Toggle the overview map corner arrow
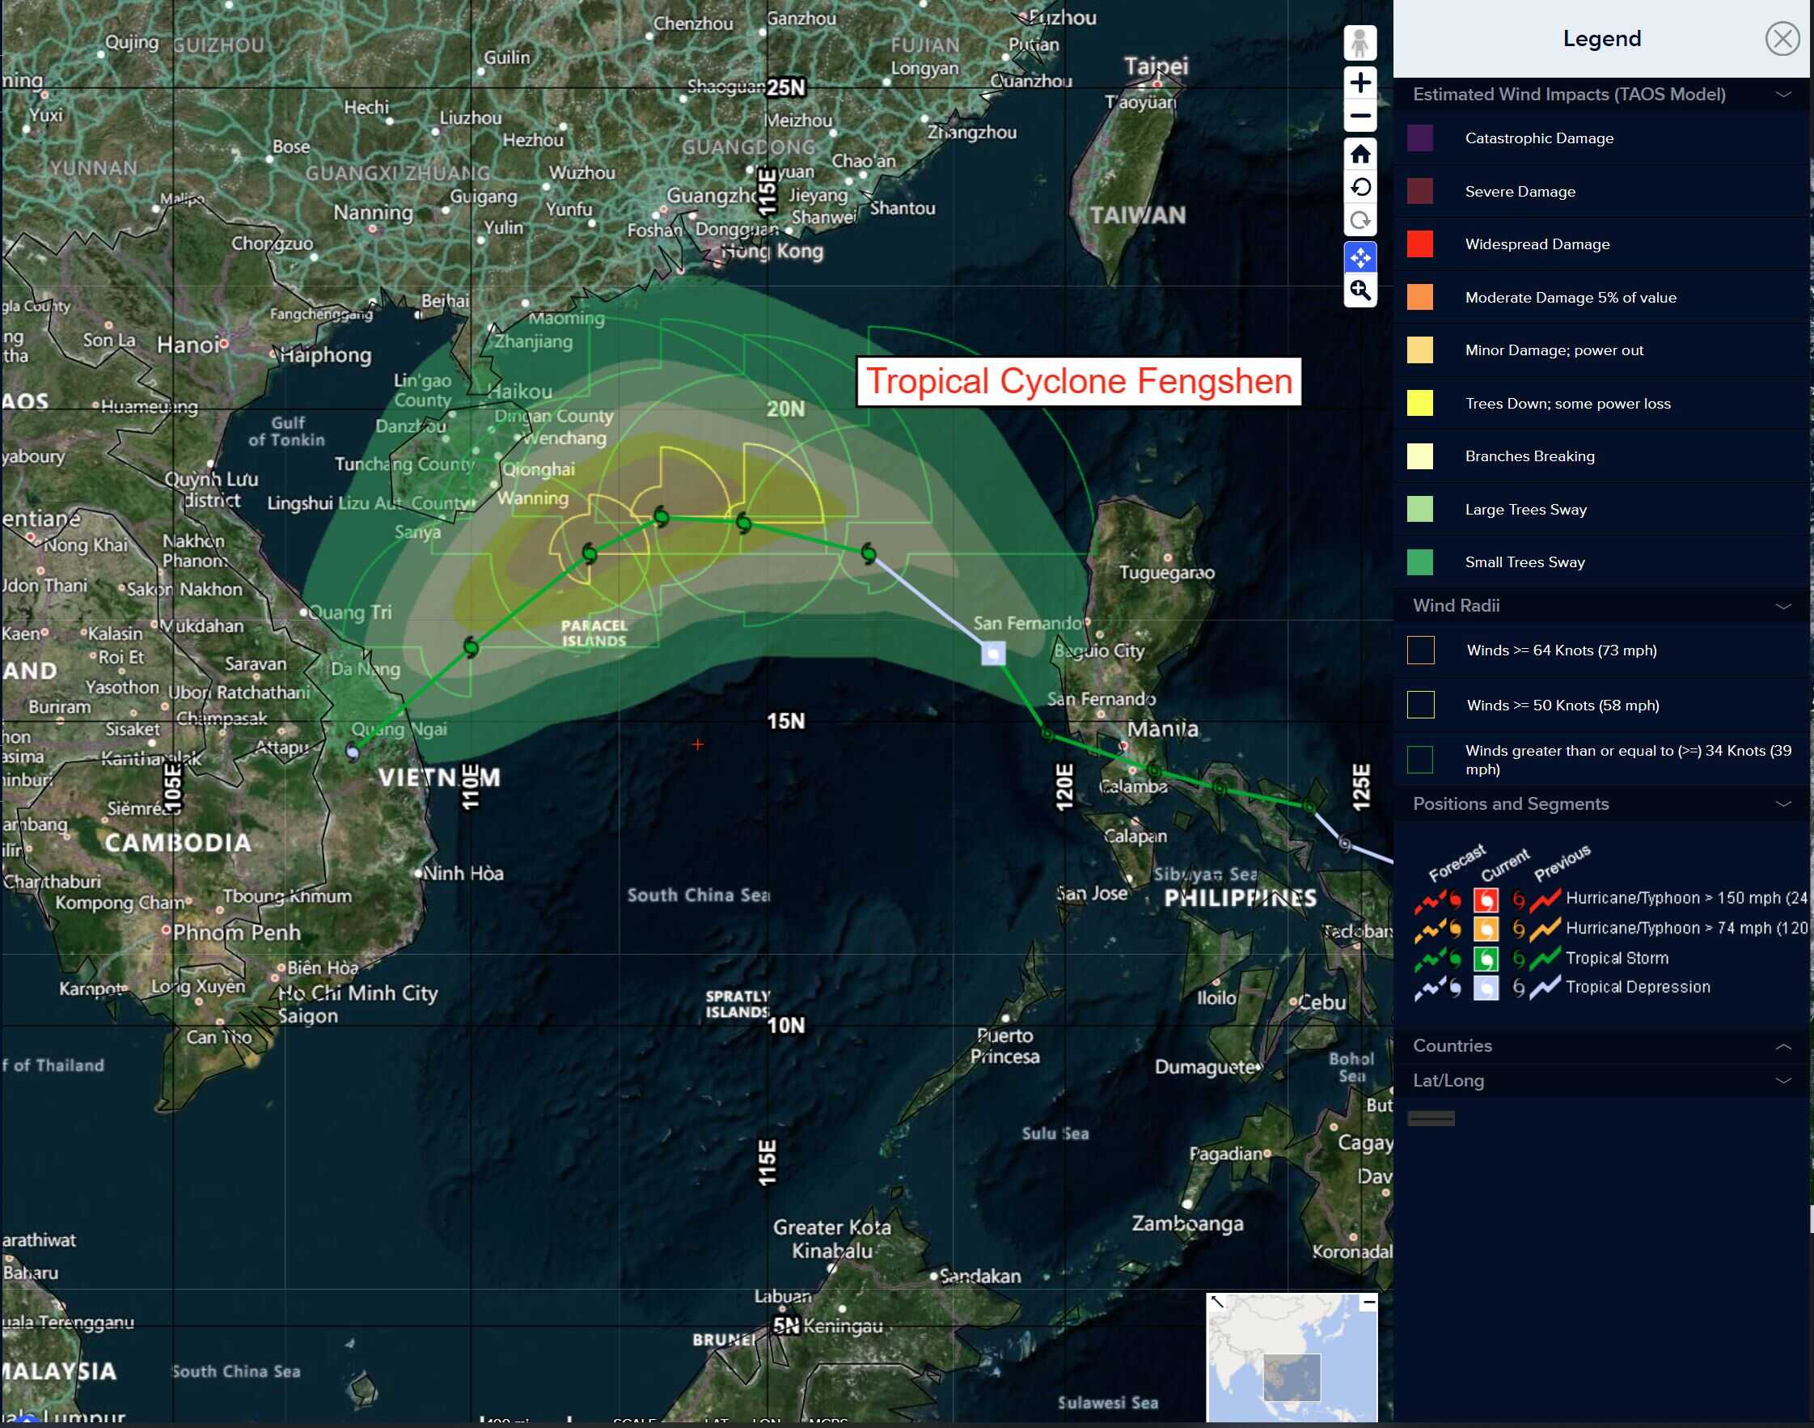Viewport: 1814px width, 1428px height. 1216,1303
